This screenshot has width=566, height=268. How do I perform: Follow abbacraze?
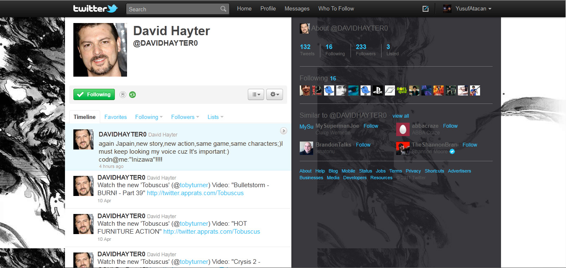[x=450, y=126]
